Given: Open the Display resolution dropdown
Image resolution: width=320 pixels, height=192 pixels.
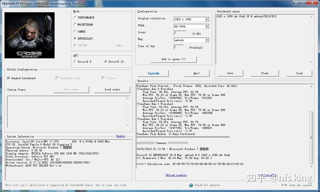Looking at the screenshot, I should point(207,19).
